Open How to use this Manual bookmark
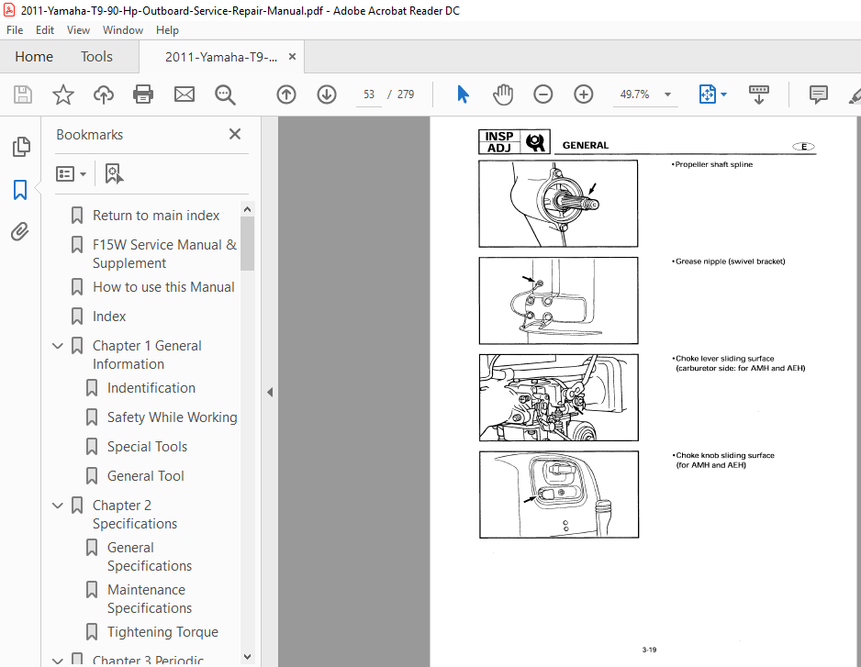 click(x=163, y=287)
